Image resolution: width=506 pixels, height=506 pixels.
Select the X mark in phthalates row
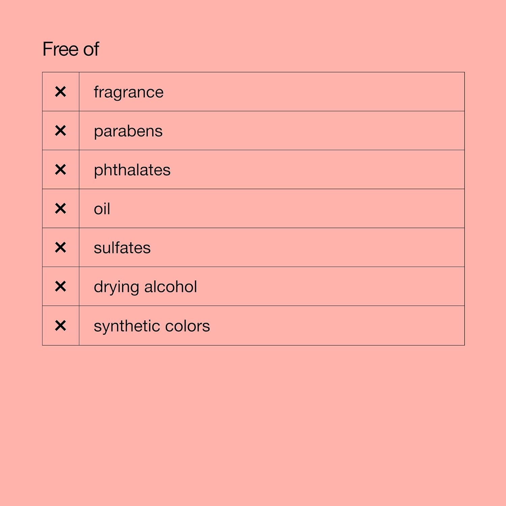(x=61, y=170)
